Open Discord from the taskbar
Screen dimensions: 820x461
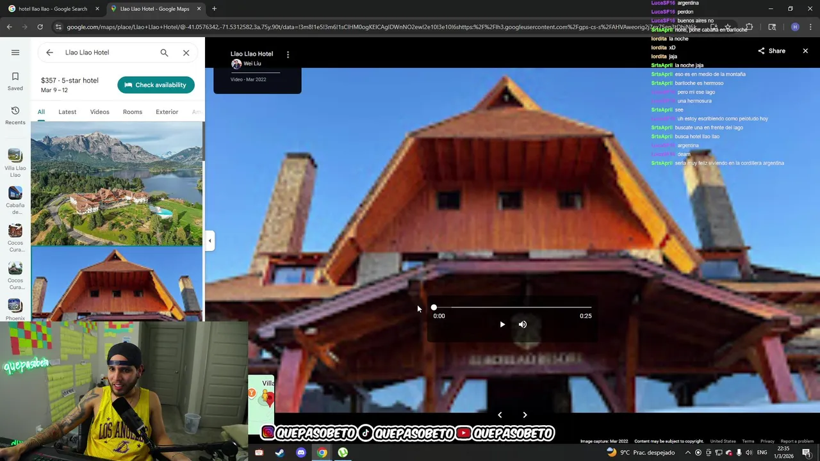301,453
